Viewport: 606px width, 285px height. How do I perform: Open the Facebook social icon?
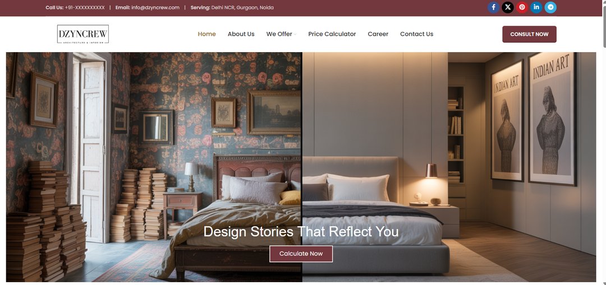pos(493,7)
